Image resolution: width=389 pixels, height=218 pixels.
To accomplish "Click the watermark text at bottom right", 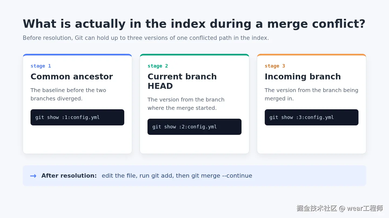I will [340, 208].
